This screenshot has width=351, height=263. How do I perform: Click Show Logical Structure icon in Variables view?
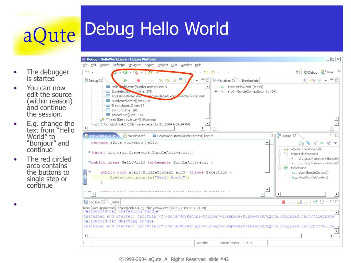pyautogui.click(x=313, y=80)
